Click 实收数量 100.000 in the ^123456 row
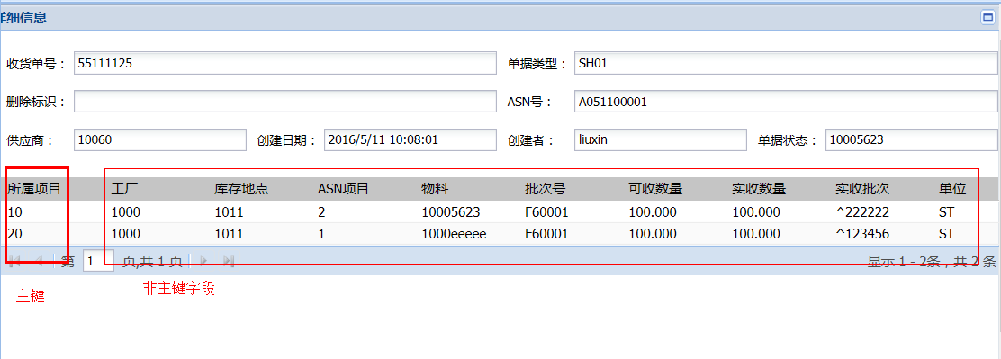 756,234
